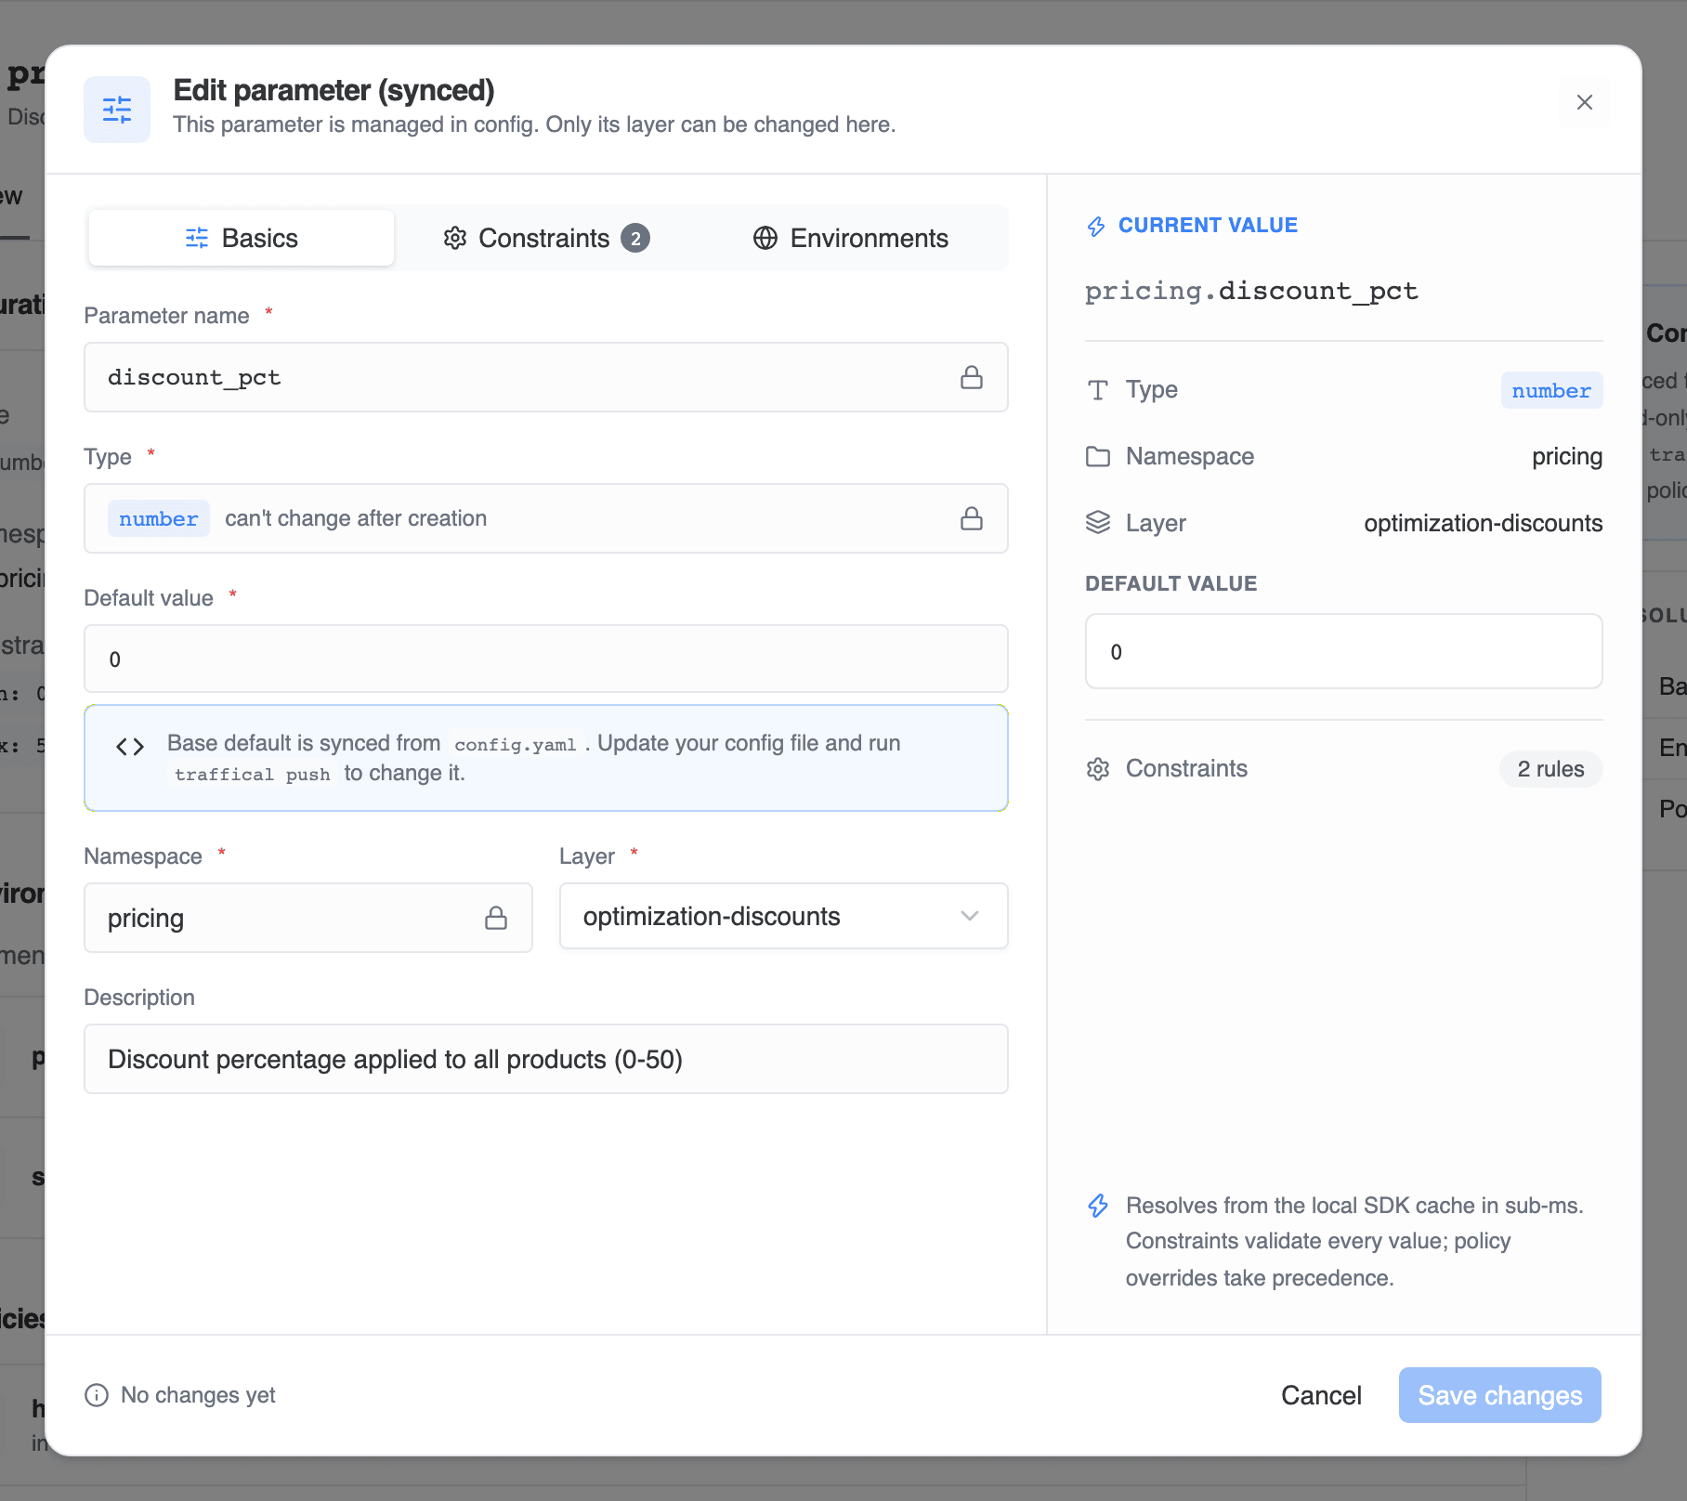Click the Layer dropdown chevron arrow
The height and width of the screenshot is (1501, 1687).
tap(970, 916)
